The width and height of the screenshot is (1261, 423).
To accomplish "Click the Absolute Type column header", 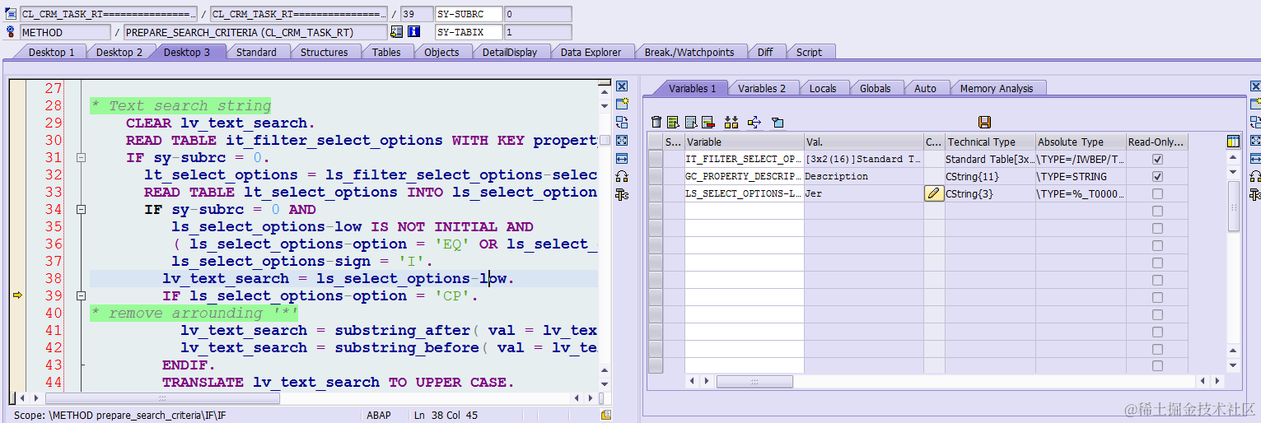I will point(1081,142).
